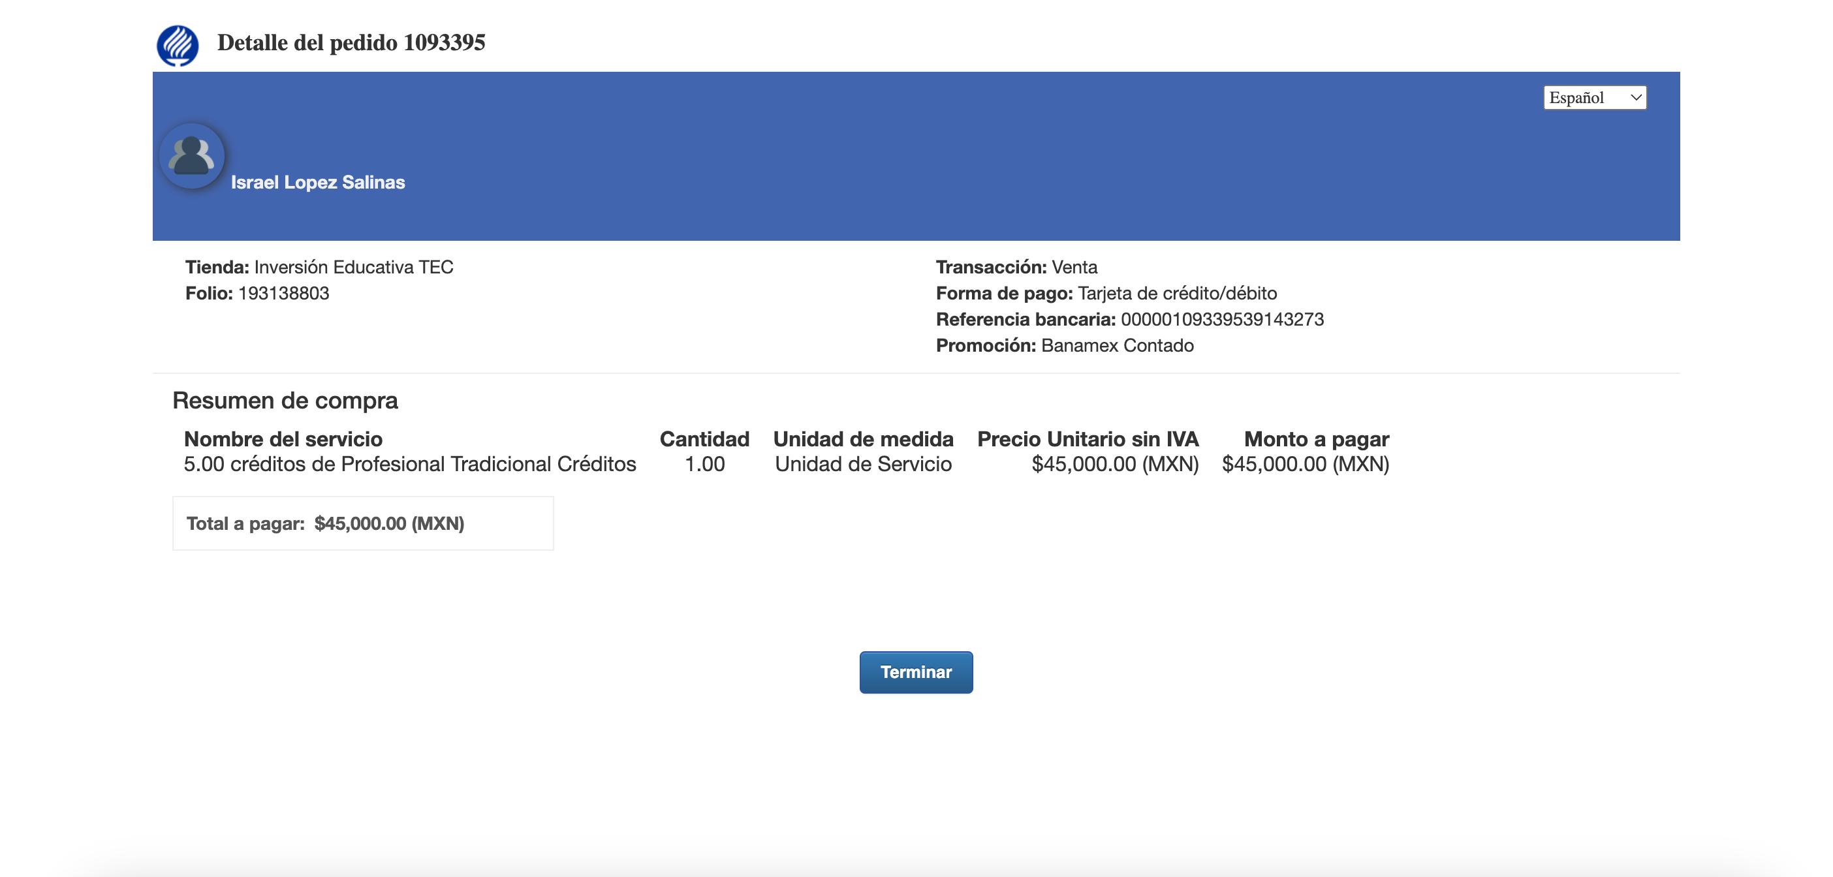Screen dimensions: 1833x877
Task: Click the Transacción value Venta
Action: click(1074, 267)
